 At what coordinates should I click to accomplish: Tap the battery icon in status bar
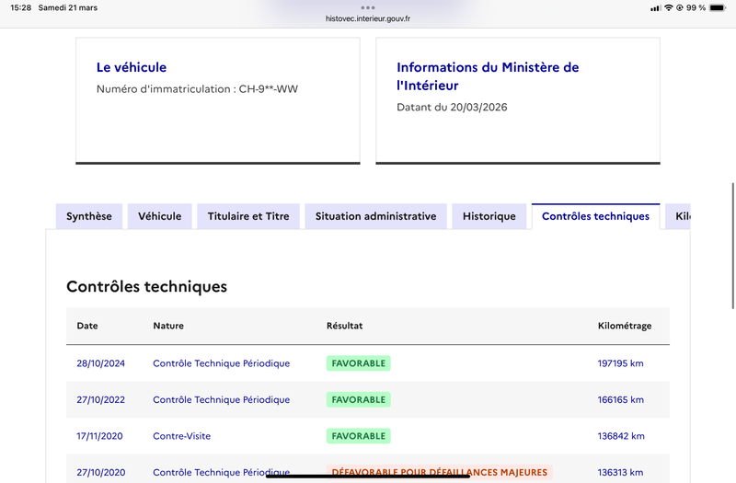[718, 7]
